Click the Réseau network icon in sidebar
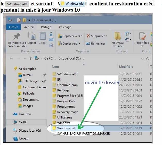Screen dimensions: 162x145 point(15,139)
